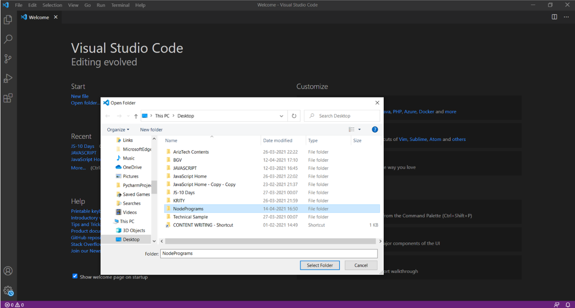Open the address bar path dropdown
Screen dimensions: 575x308
pyautogui.click(x=282, y=115)
